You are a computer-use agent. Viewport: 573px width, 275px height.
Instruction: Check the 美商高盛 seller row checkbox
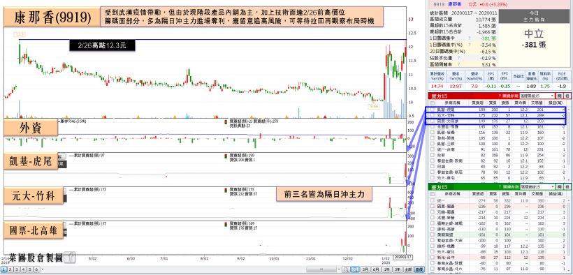433,235
